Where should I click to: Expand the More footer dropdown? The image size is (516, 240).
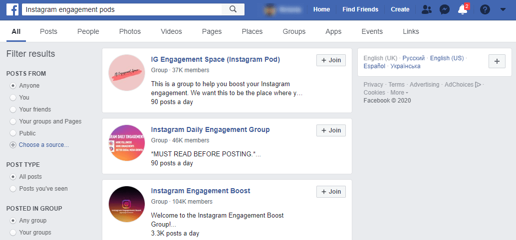399,92
